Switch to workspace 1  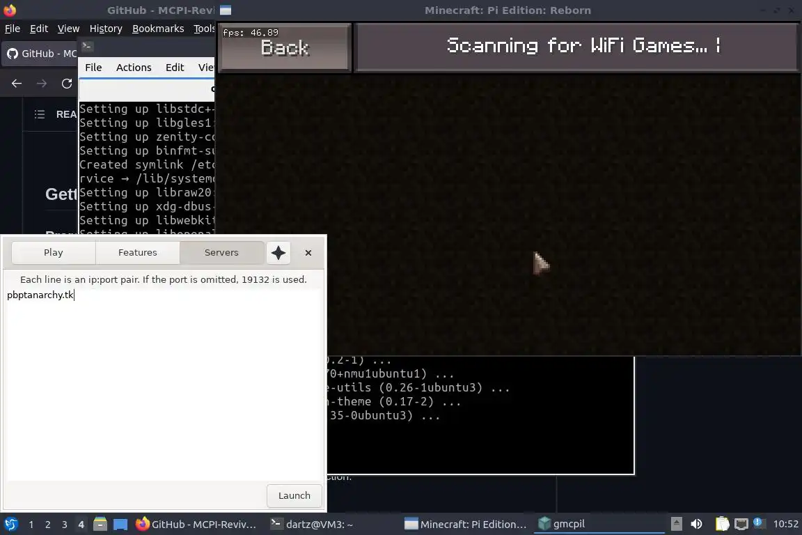[31, 525]
